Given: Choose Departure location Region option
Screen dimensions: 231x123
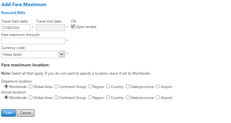Looking at the screenshot, I should click(x=90, y=87).
